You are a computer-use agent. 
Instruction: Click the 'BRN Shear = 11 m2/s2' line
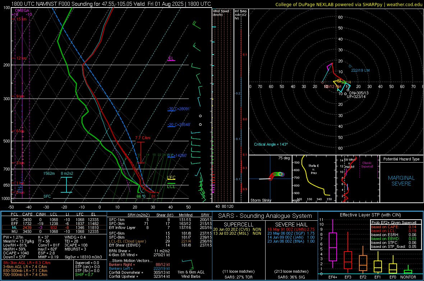tap(139, 251)
